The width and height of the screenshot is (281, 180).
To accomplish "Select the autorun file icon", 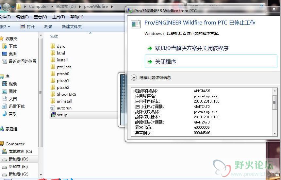I will (53, 108).
